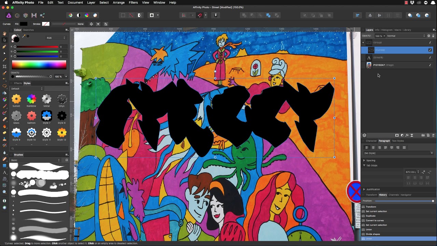Select the Move tool in the Tools panel

click(4, 40)
